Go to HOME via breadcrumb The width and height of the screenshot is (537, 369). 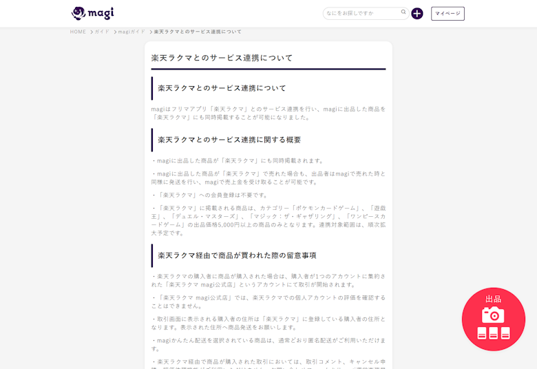click(x=78, y=32)
